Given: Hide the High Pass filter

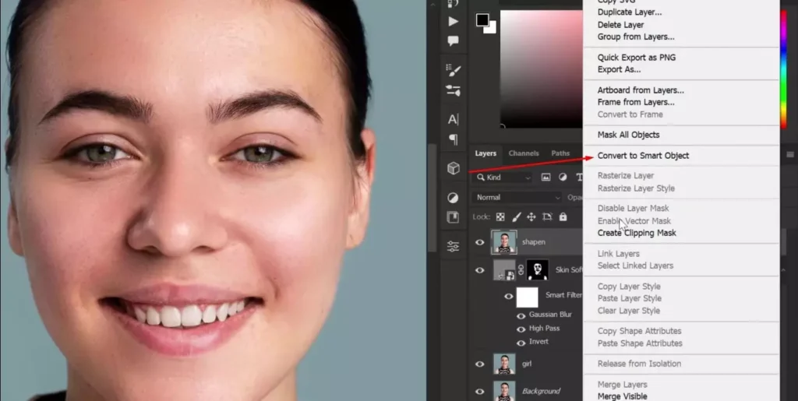Looking at the screenshot, I should point(521,329).
